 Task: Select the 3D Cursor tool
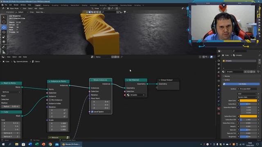point(4,22)
